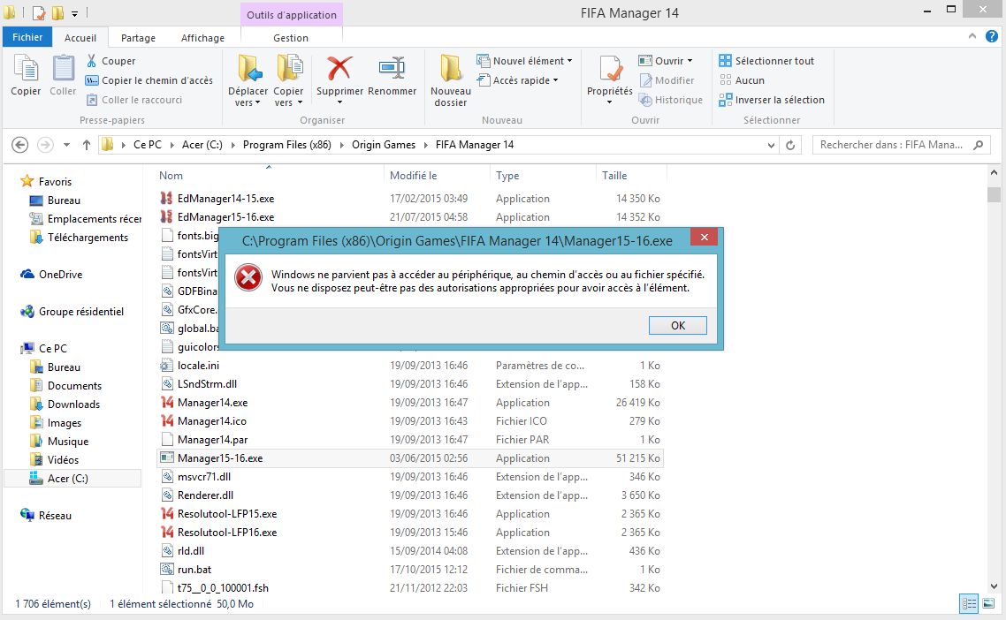The width and height of the screenshot is (1006, 620).
Task: Select Manager15-16.exe file row
Action: pyautogui.click(x=410, y=458)
